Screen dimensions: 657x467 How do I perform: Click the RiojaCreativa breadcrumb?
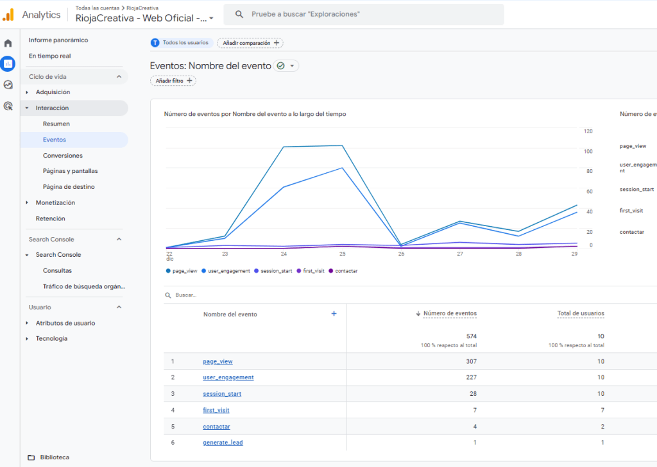tap(142, 8)
